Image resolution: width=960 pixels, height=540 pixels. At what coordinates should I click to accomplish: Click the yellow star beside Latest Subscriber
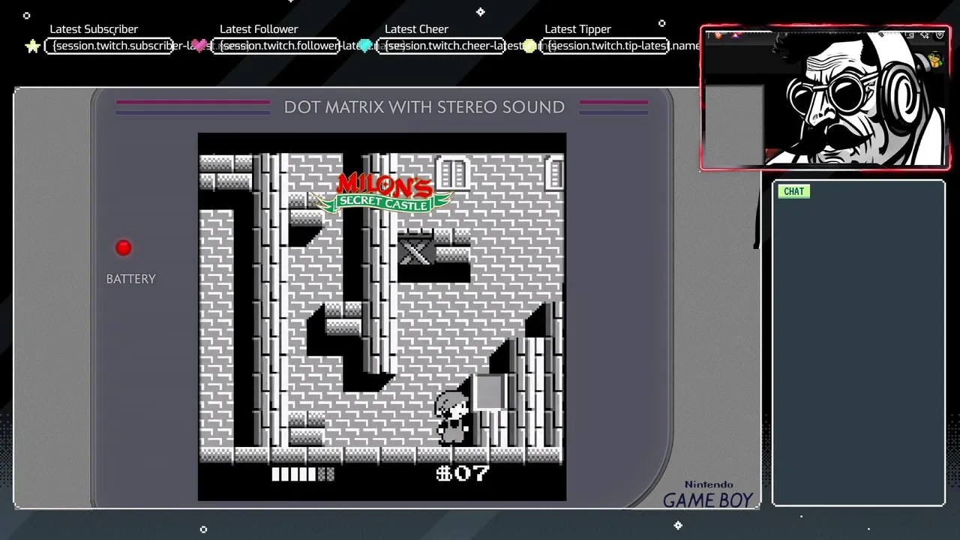tap(33, 46)
